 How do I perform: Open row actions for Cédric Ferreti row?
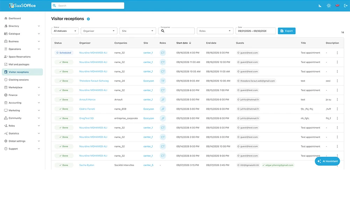[x=337, y=109]
